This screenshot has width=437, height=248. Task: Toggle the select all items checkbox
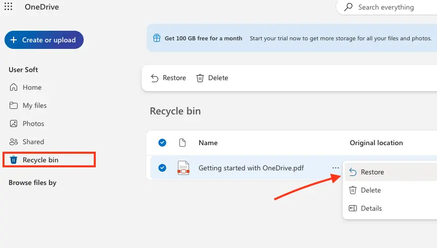(162, 143)
